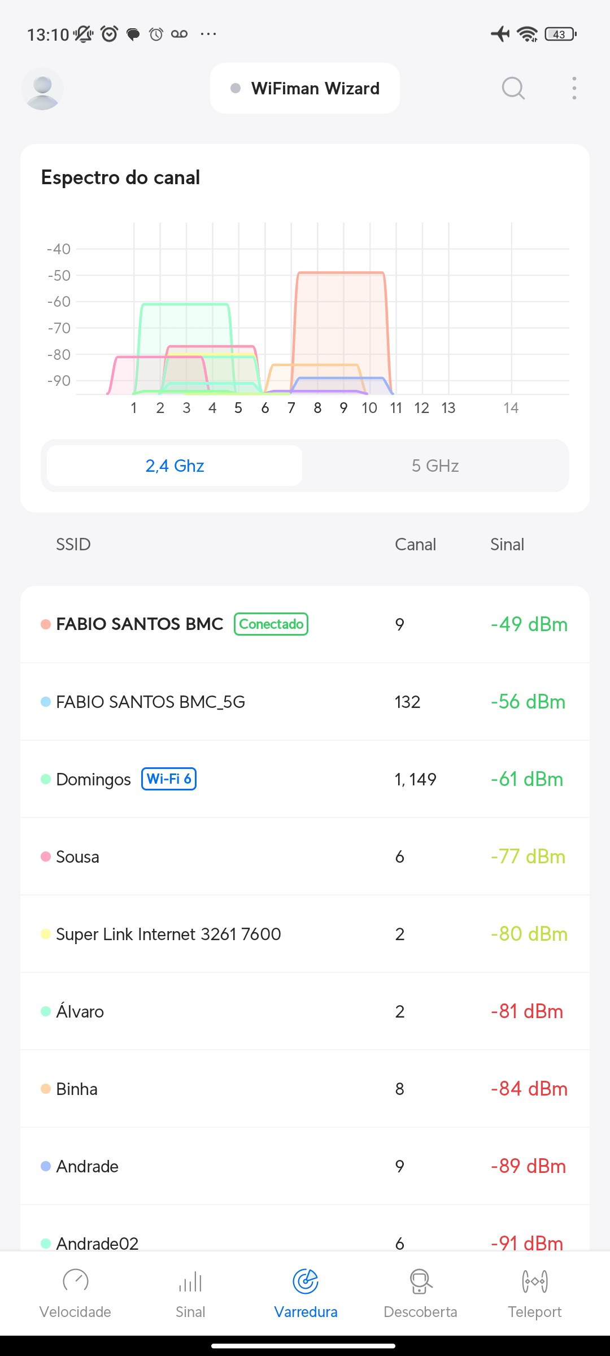Open the WiFiman Wizard selector

(305, 89)
